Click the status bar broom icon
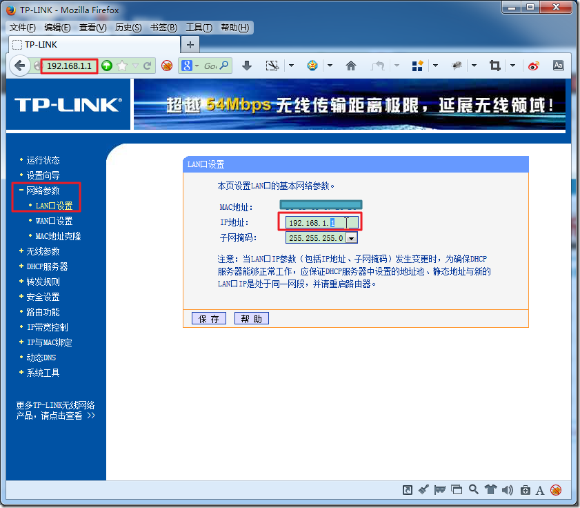Image resolution: width=580 pixels, height=508 pixels. tap(423, 490)
